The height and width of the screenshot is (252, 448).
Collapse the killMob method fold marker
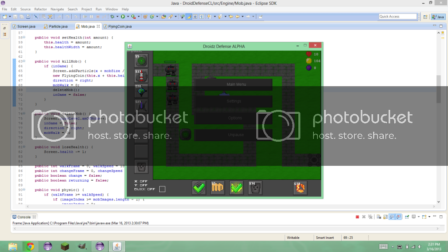point(24,61)
